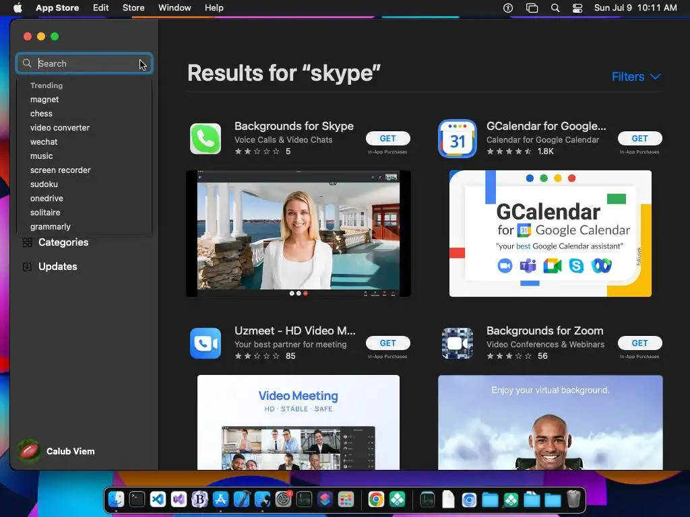This screenshot has width=690, height=517.
Task: Open GCalendar for Google title link
Action: [x=546, y=126]
